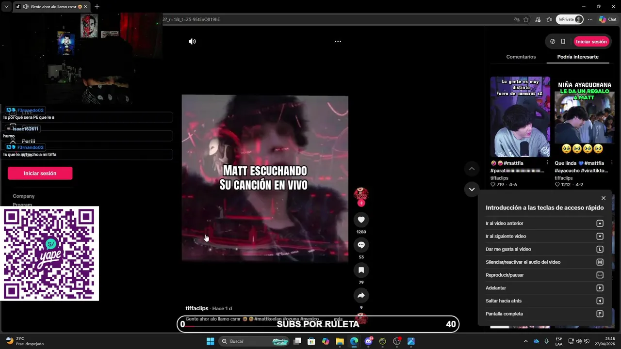The height and width of the screenshot is (349, 621).
Task: Save the video with the bookmark icon
Action: (361, 270)
